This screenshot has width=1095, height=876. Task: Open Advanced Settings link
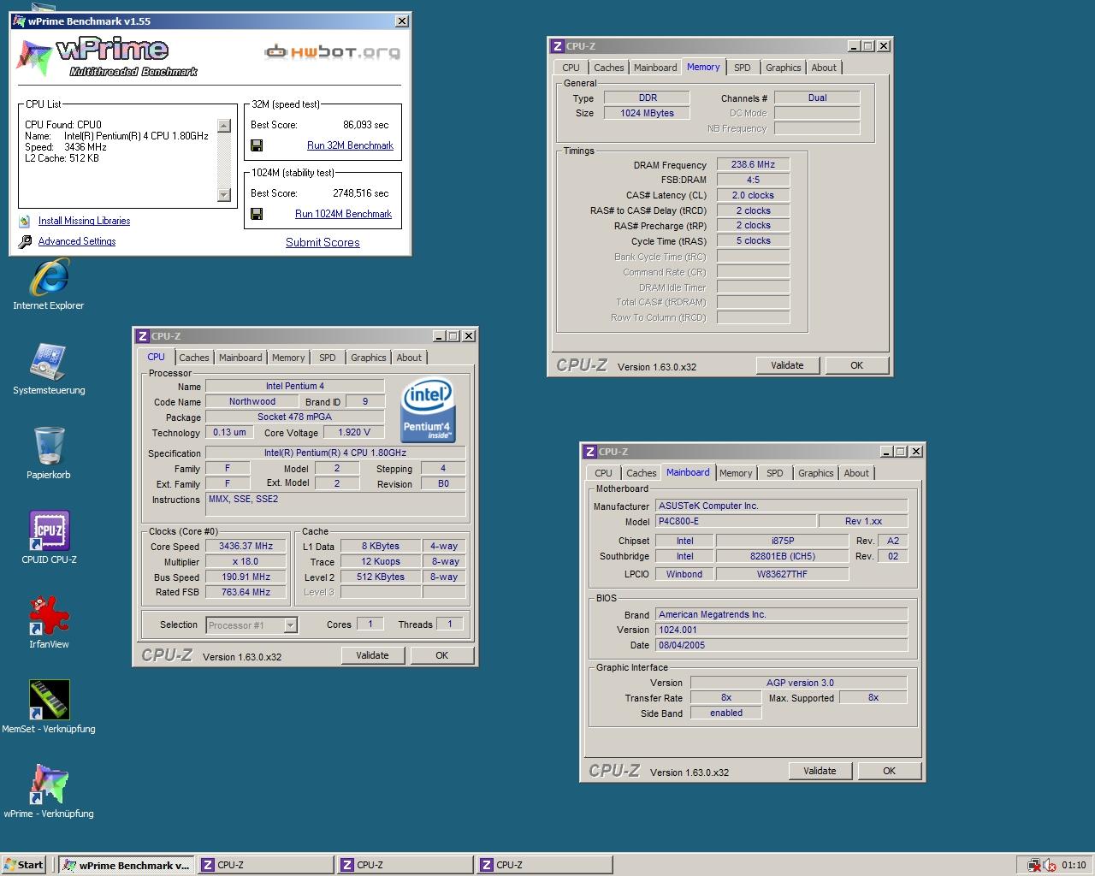(77, 241)
